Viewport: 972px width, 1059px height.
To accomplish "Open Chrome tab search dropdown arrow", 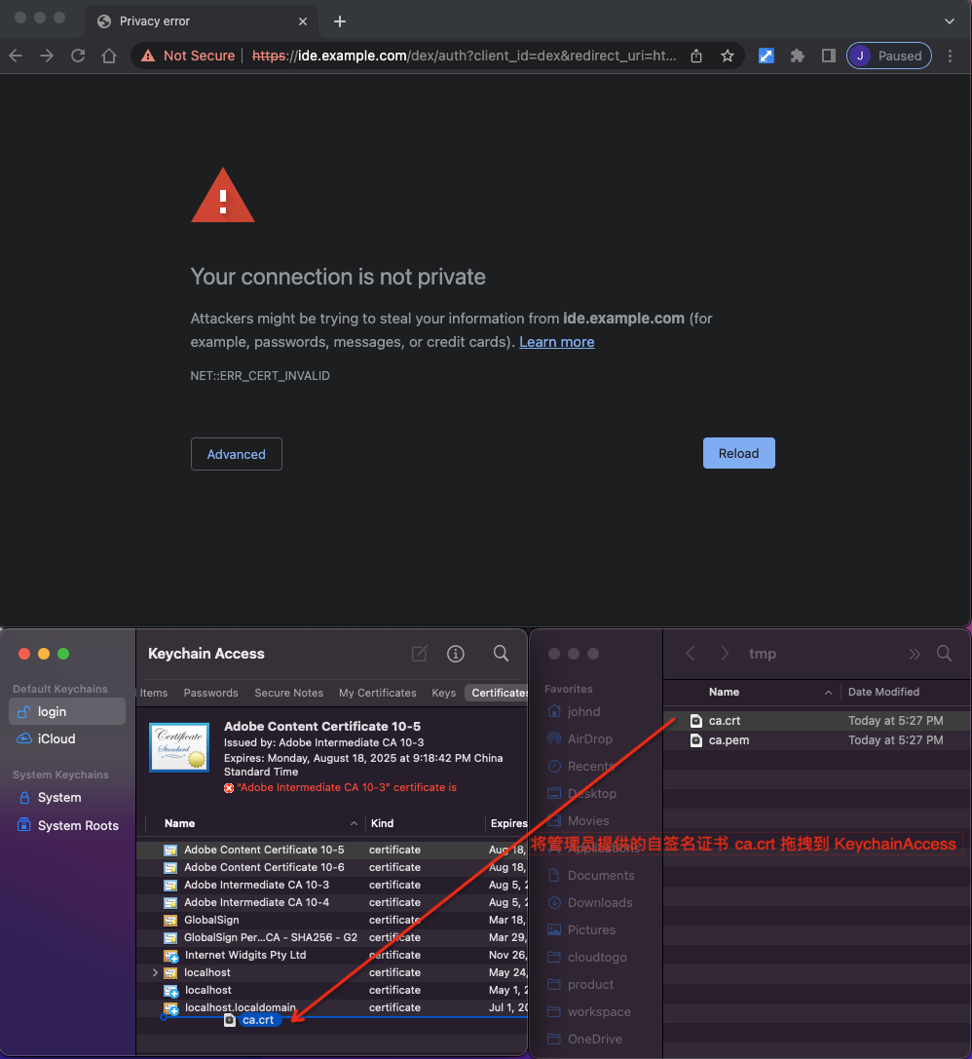I will [x=950, y=20].
